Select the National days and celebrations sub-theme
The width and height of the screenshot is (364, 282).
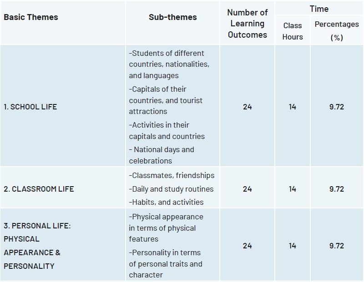tap(161, 155)
